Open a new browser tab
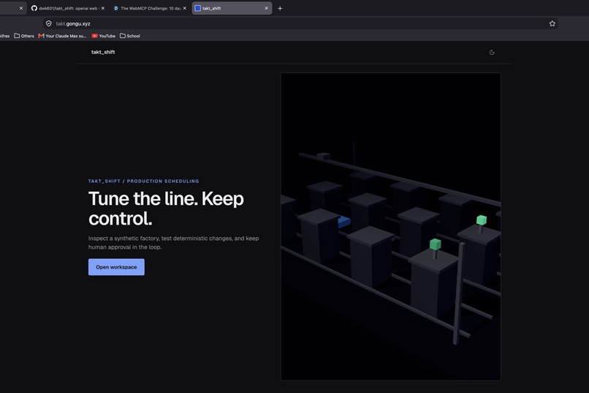Image resolution: width=589 pixels, height=393 pixels. point(280,8)
